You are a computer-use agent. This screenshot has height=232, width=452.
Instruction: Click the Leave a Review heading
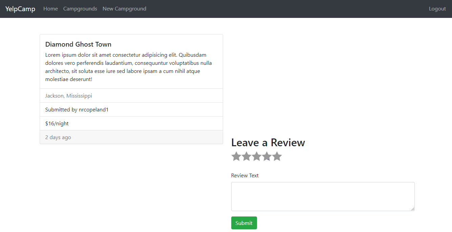pyautogui.click(x=268, y=143)
